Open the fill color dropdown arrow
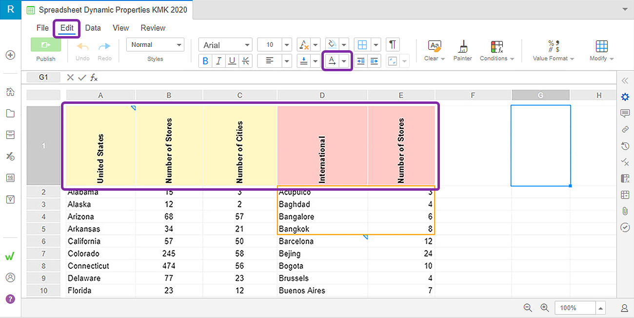The width and height of the screenshot is (634, 318). [344, 45]
